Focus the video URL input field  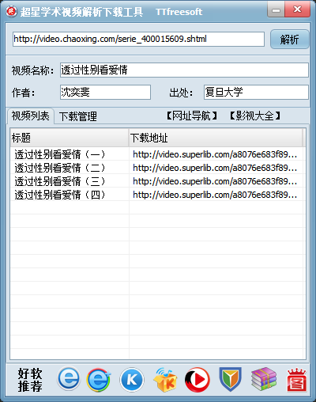click(x=138, y=40)
